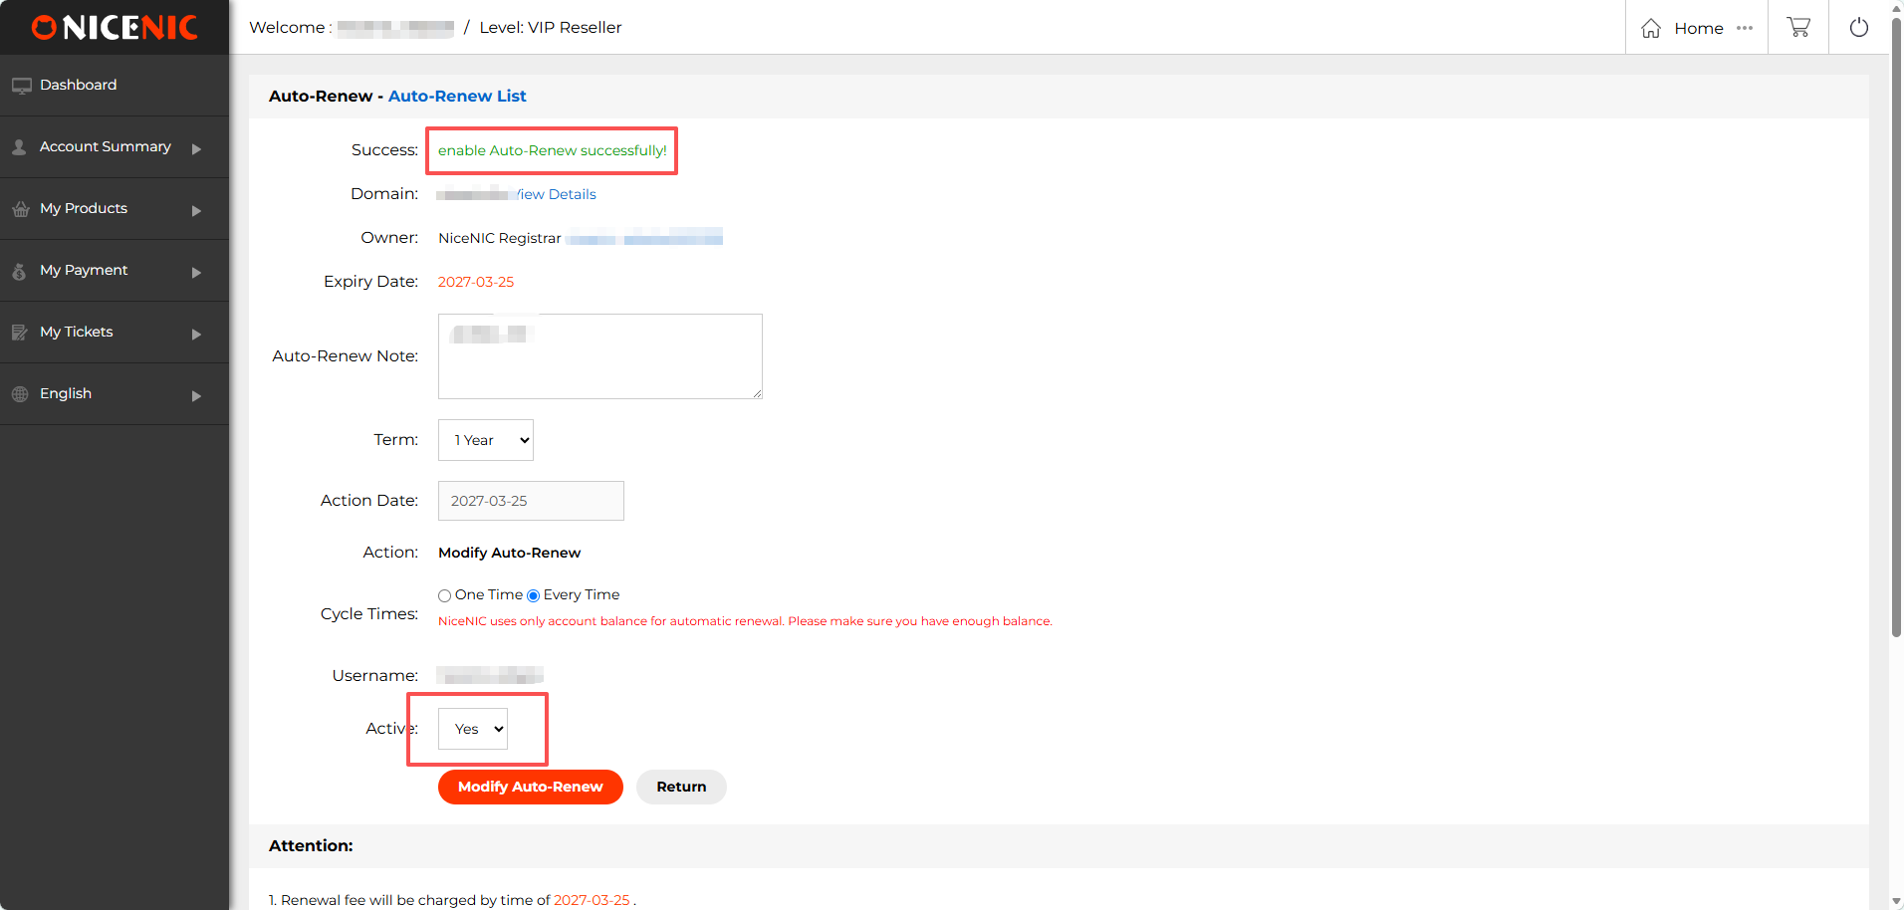Click the enable Auto-Renew successfully message
The width and height of the screenshot is (1904, 910).
(553, 150)
